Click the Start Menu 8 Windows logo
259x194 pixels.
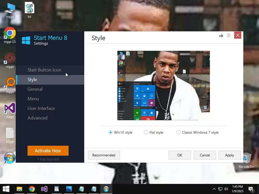point(26,40)
